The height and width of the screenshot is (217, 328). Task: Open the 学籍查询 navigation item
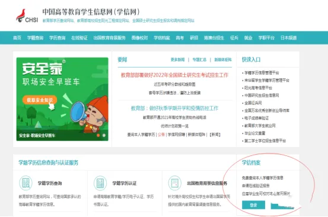click(35, 38)
